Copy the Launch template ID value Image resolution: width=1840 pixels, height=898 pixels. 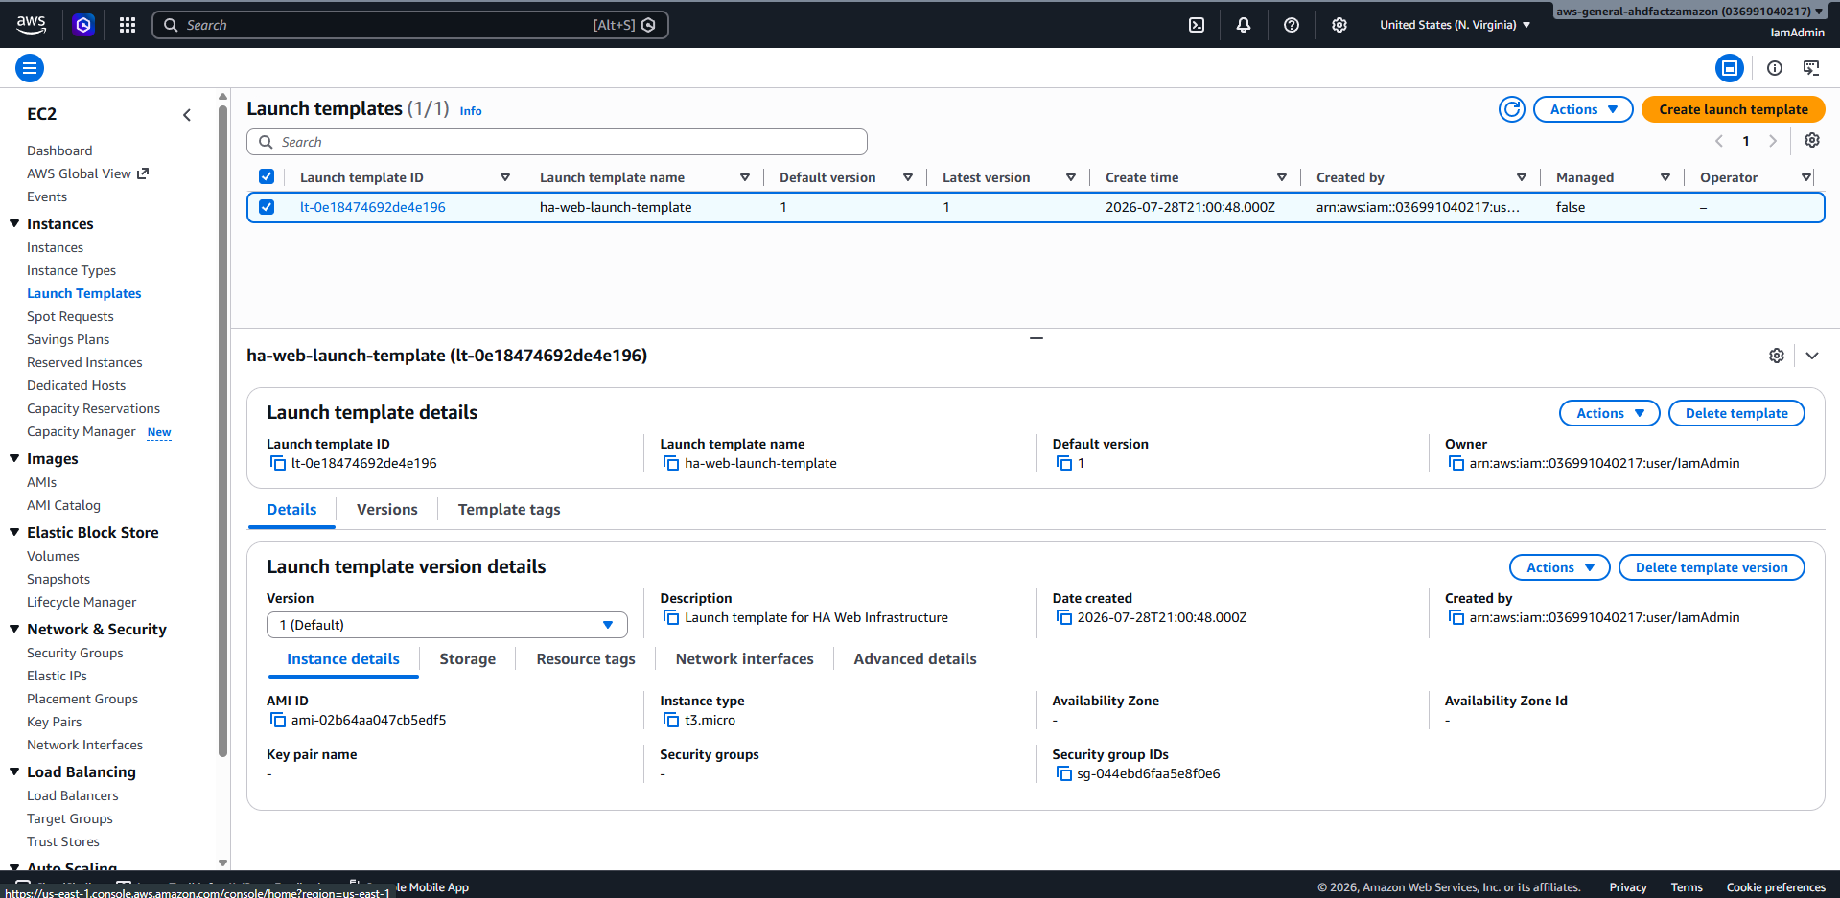tap(278, 464)
